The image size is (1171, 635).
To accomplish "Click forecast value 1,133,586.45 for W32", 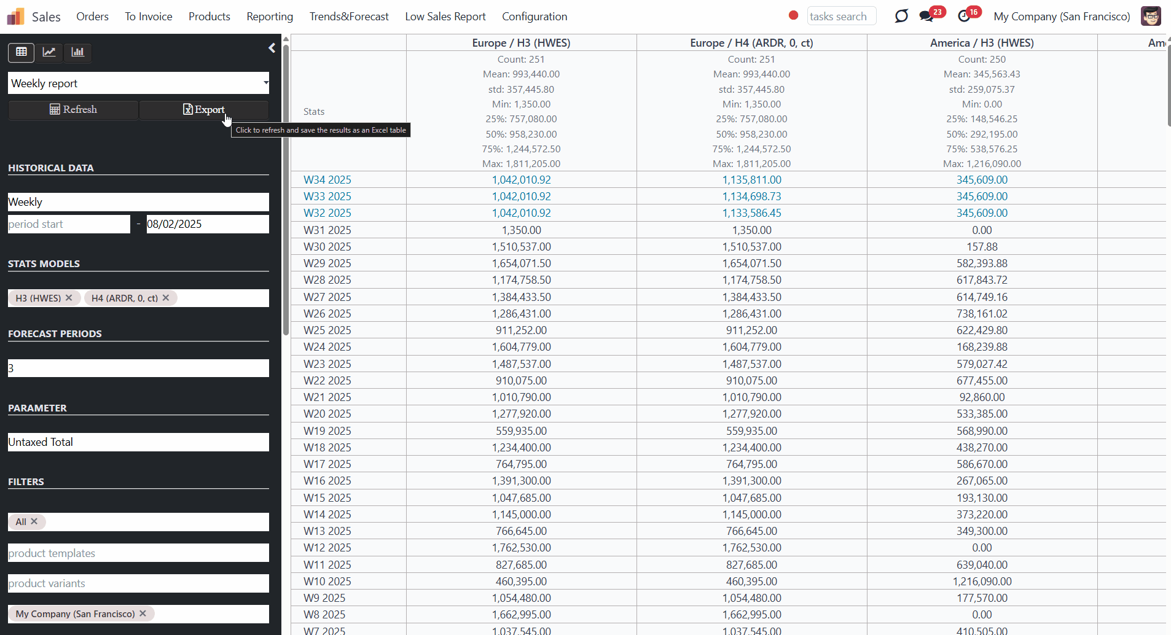I will 751,213.
